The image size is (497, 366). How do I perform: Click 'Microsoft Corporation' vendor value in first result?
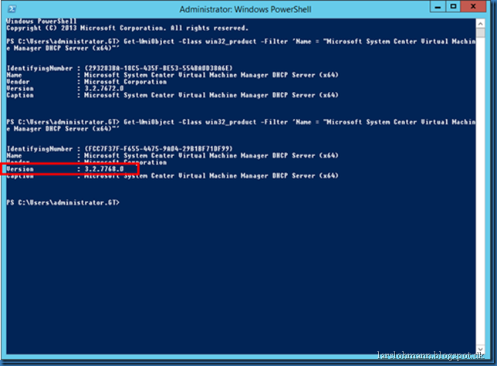click(125, 82)
